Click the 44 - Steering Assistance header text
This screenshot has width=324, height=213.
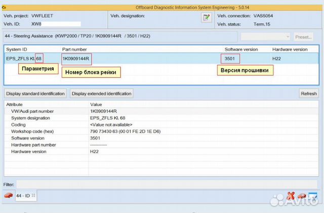77,36
